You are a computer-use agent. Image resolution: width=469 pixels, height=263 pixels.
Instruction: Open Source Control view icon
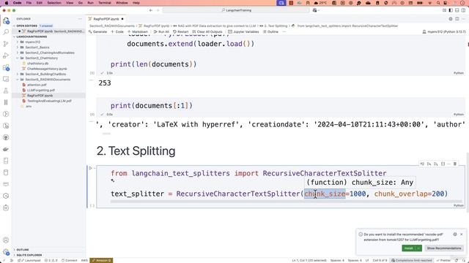pyautogui.click(x=6, y=44)
